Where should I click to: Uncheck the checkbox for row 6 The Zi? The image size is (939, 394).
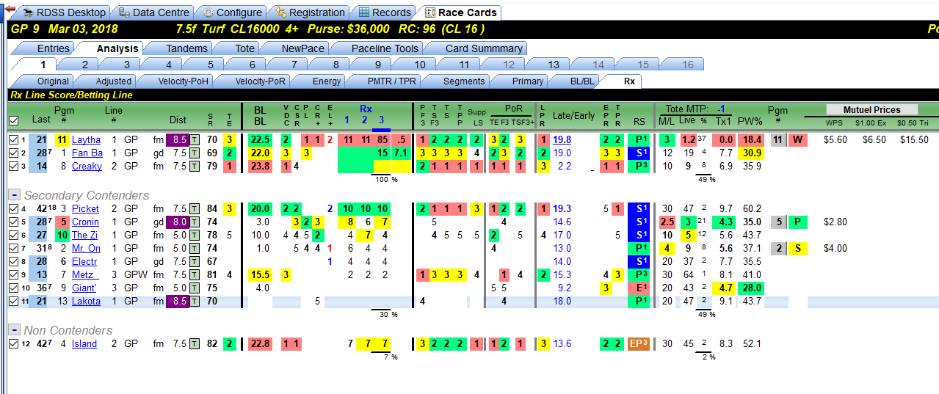coord(13,235)
